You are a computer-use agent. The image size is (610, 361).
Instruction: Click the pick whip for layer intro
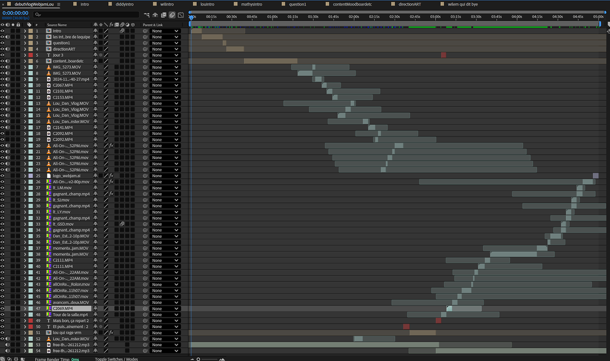click(145, 31)
